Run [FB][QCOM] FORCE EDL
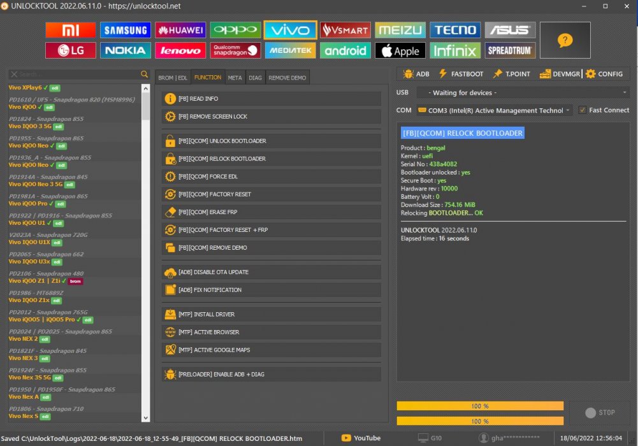Viewport: 638px width, 446px height. point(272,176)
